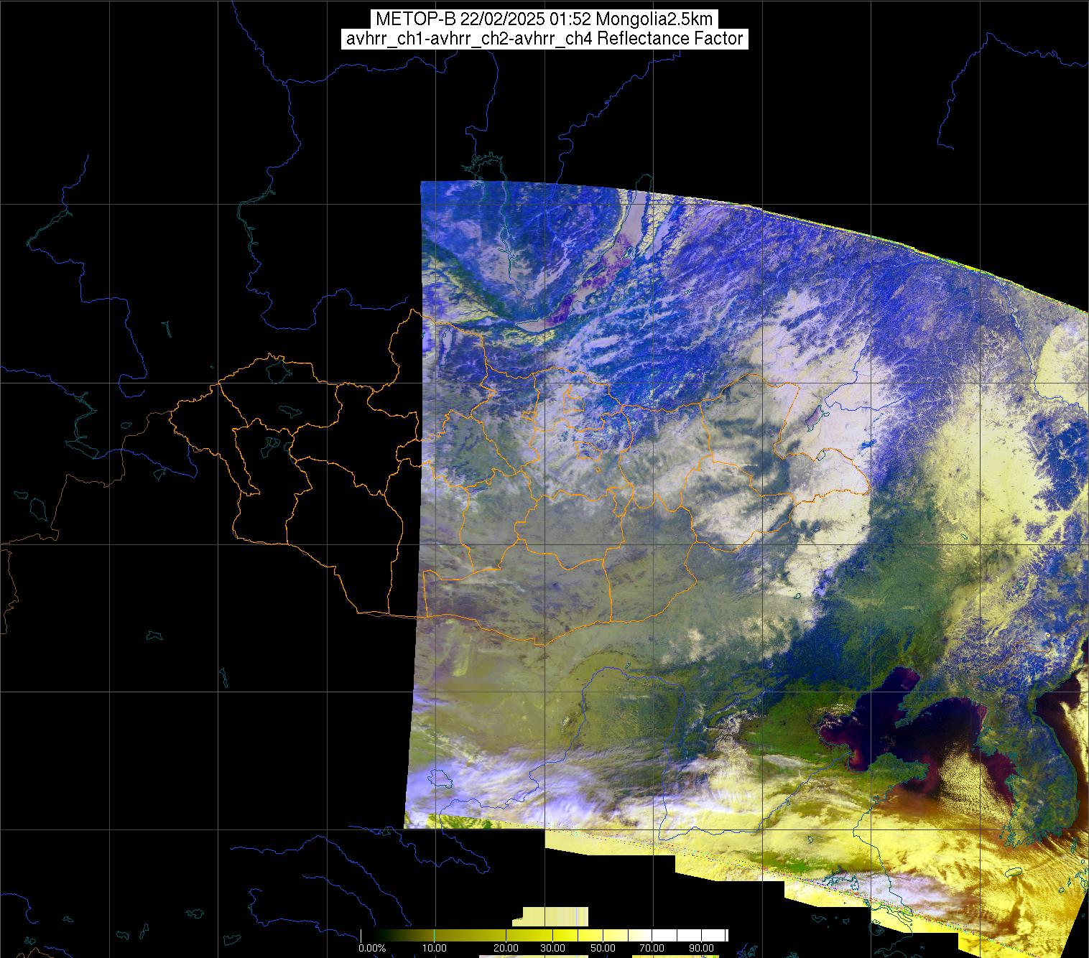The height and width of the screenshot is (958, 1089).
Task: Select the 50.00 label on the color scale
Action: tap(603, 948)
